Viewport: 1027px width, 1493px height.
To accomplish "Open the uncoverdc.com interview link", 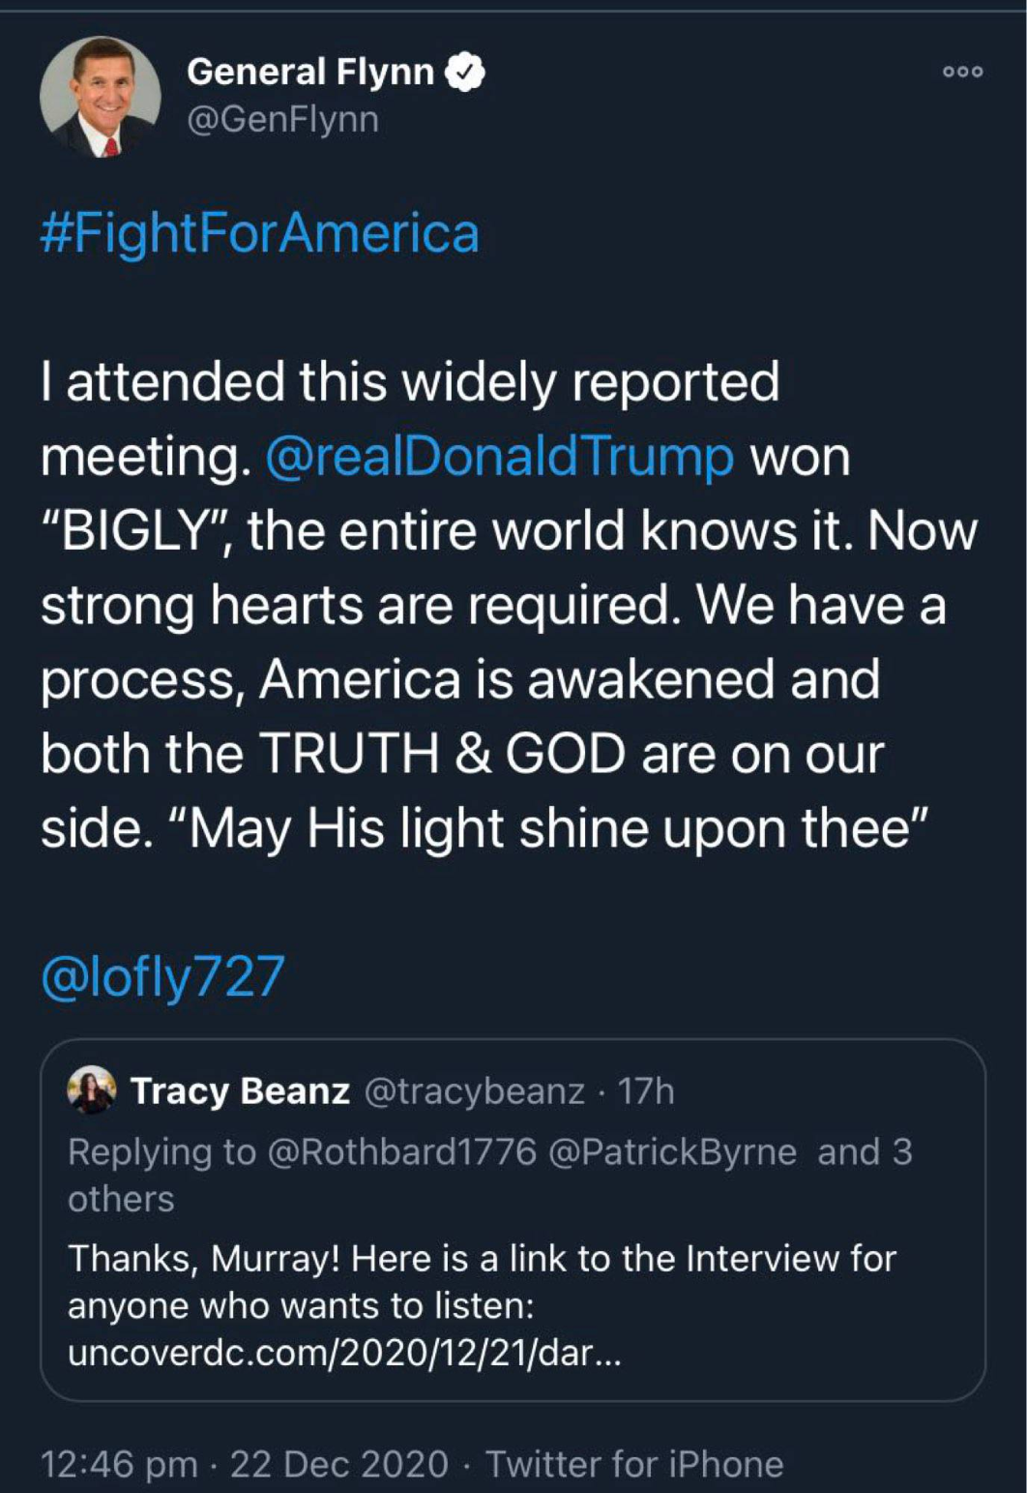I will pyautogui.click(x=344, y=1353).
